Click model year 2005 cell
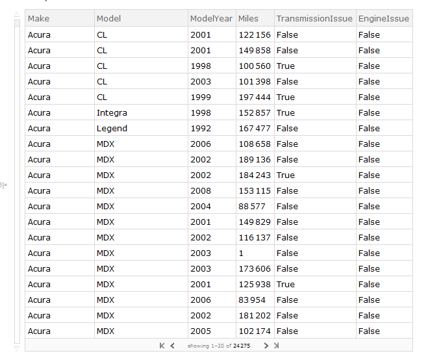 (201, 331)
